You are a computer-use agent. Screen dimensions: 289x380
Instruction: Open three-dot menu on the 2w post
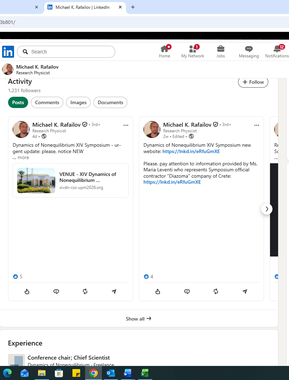257,125
